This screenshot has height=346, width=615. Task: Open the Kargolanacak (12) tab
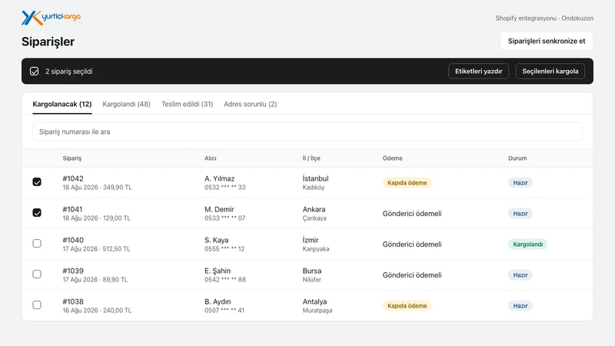point(62,104)
